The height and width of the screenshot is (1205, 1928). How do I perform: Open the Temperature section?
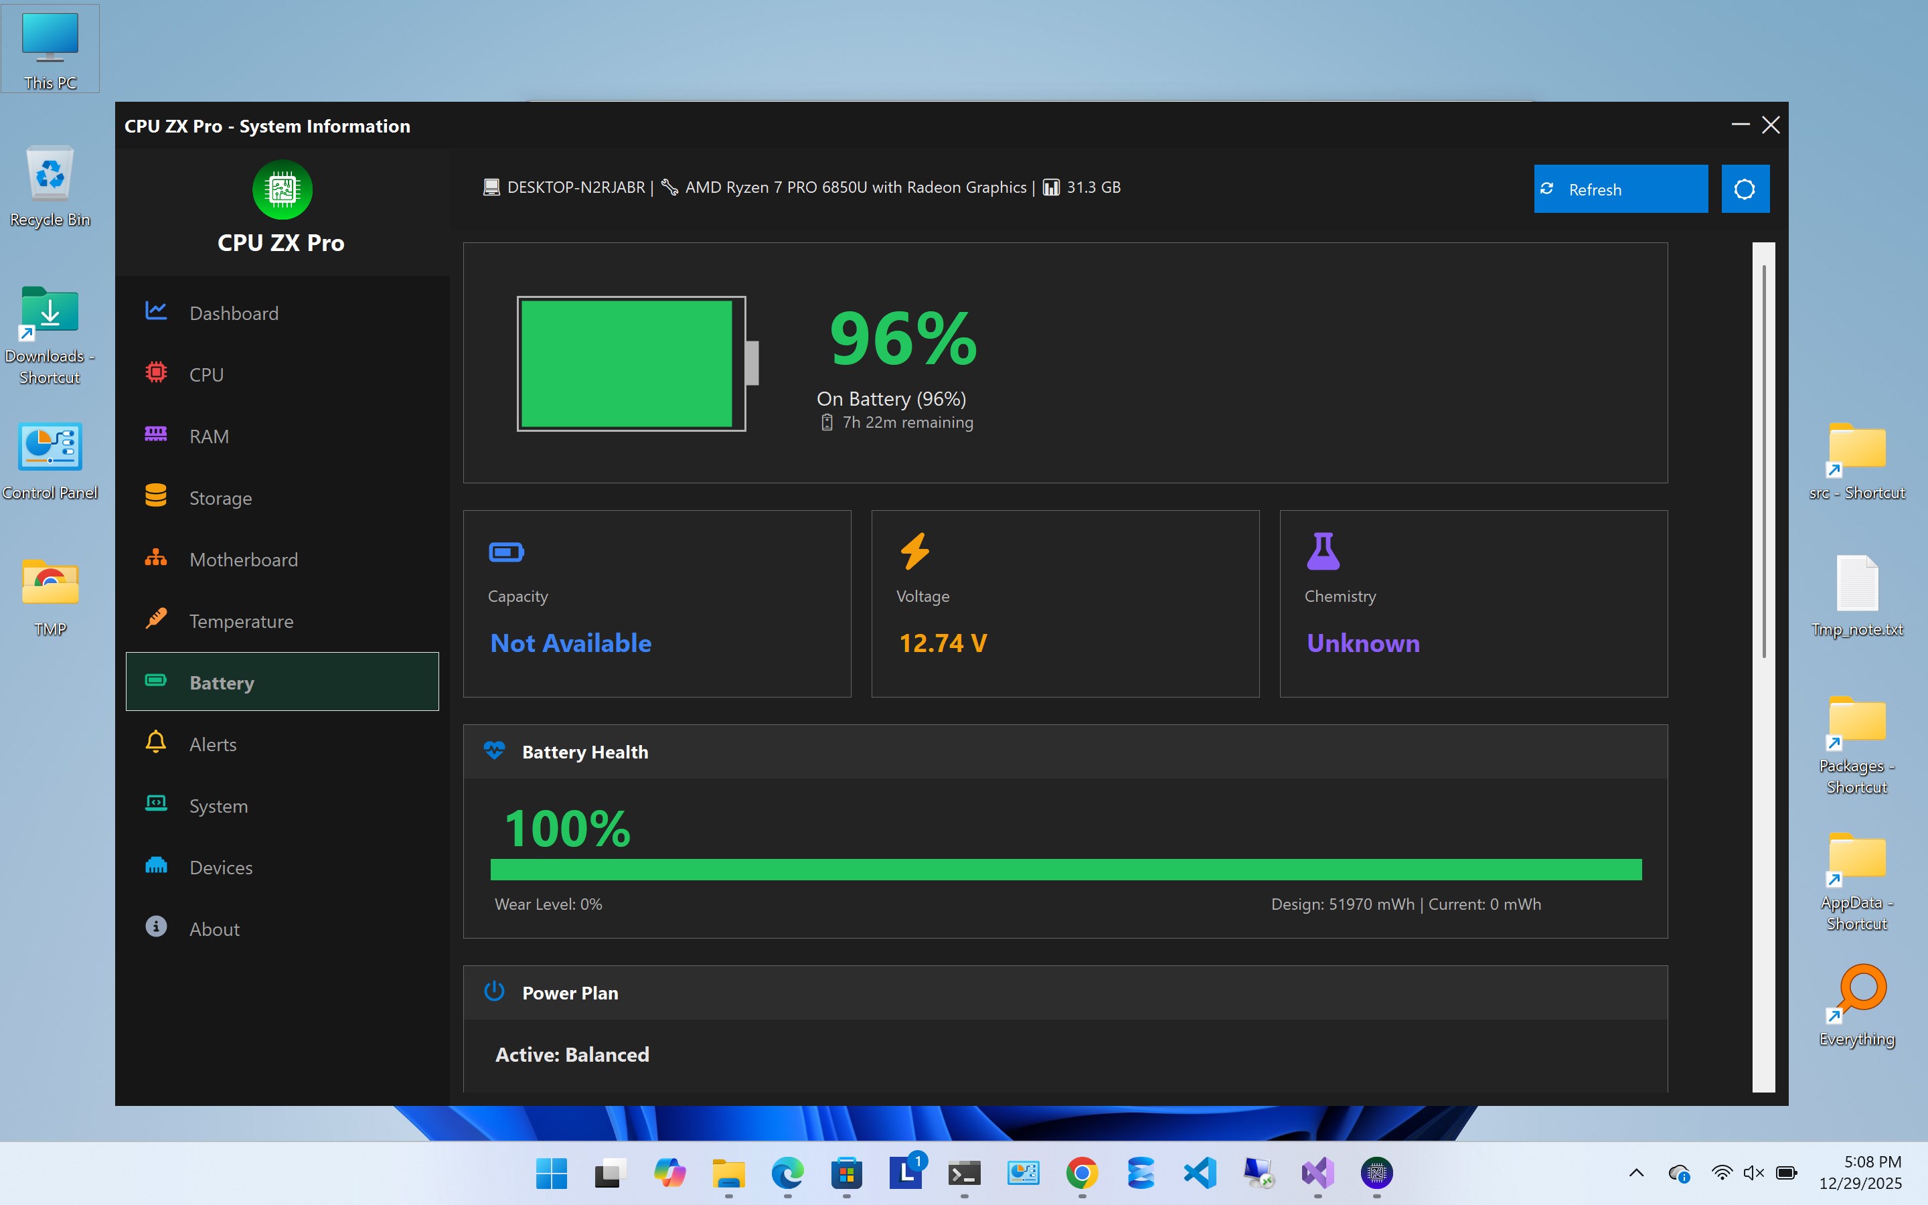282,621
